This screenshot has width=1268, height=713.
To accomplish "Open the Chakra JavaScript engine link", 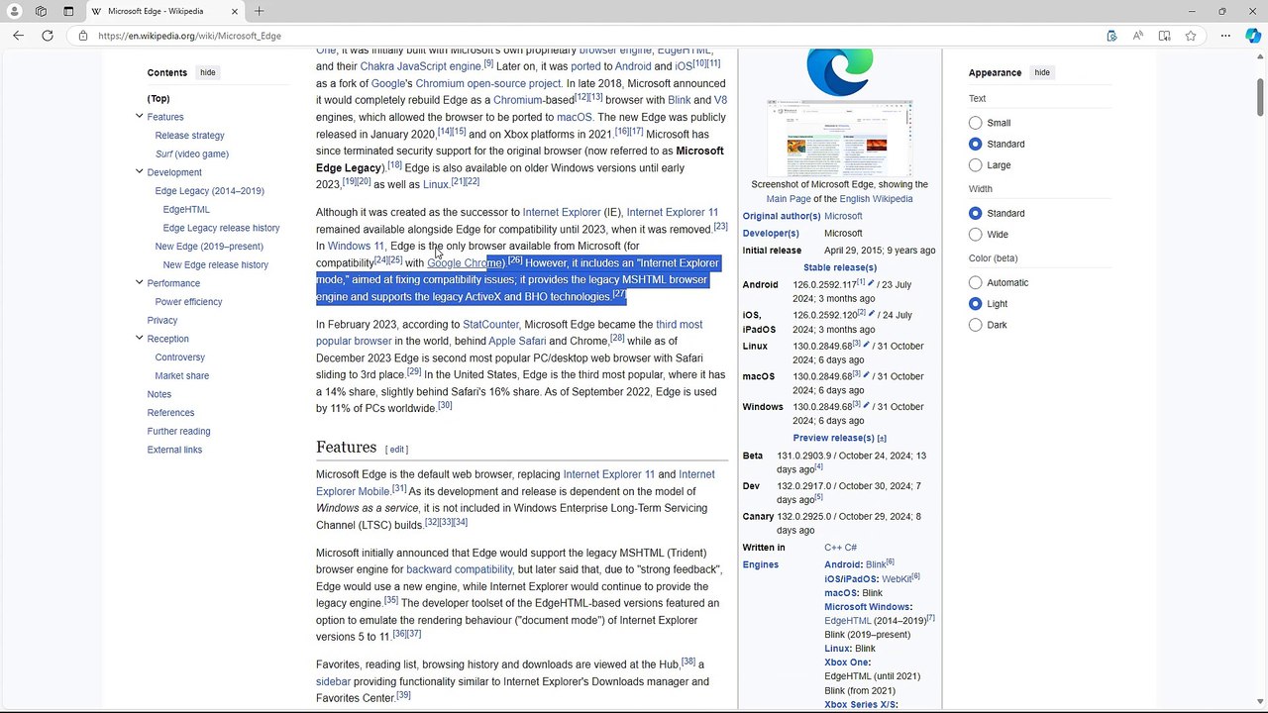I will coord(420,66).
